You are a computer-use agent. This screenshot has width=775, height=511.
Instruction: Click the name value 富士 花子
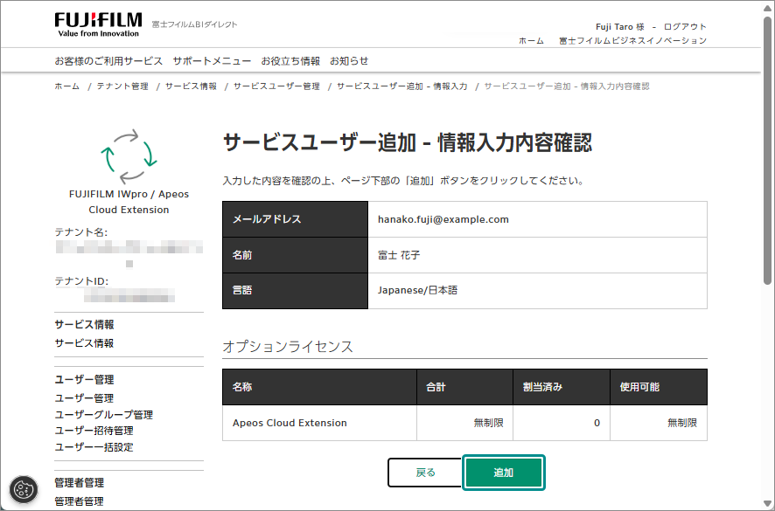point(399,255)
